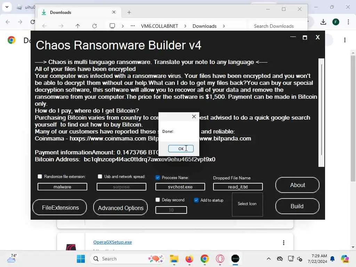Click VM6.COLLABNET in the breadcrumb
This screenshot has width=356, height=267.
click(160, 26)
